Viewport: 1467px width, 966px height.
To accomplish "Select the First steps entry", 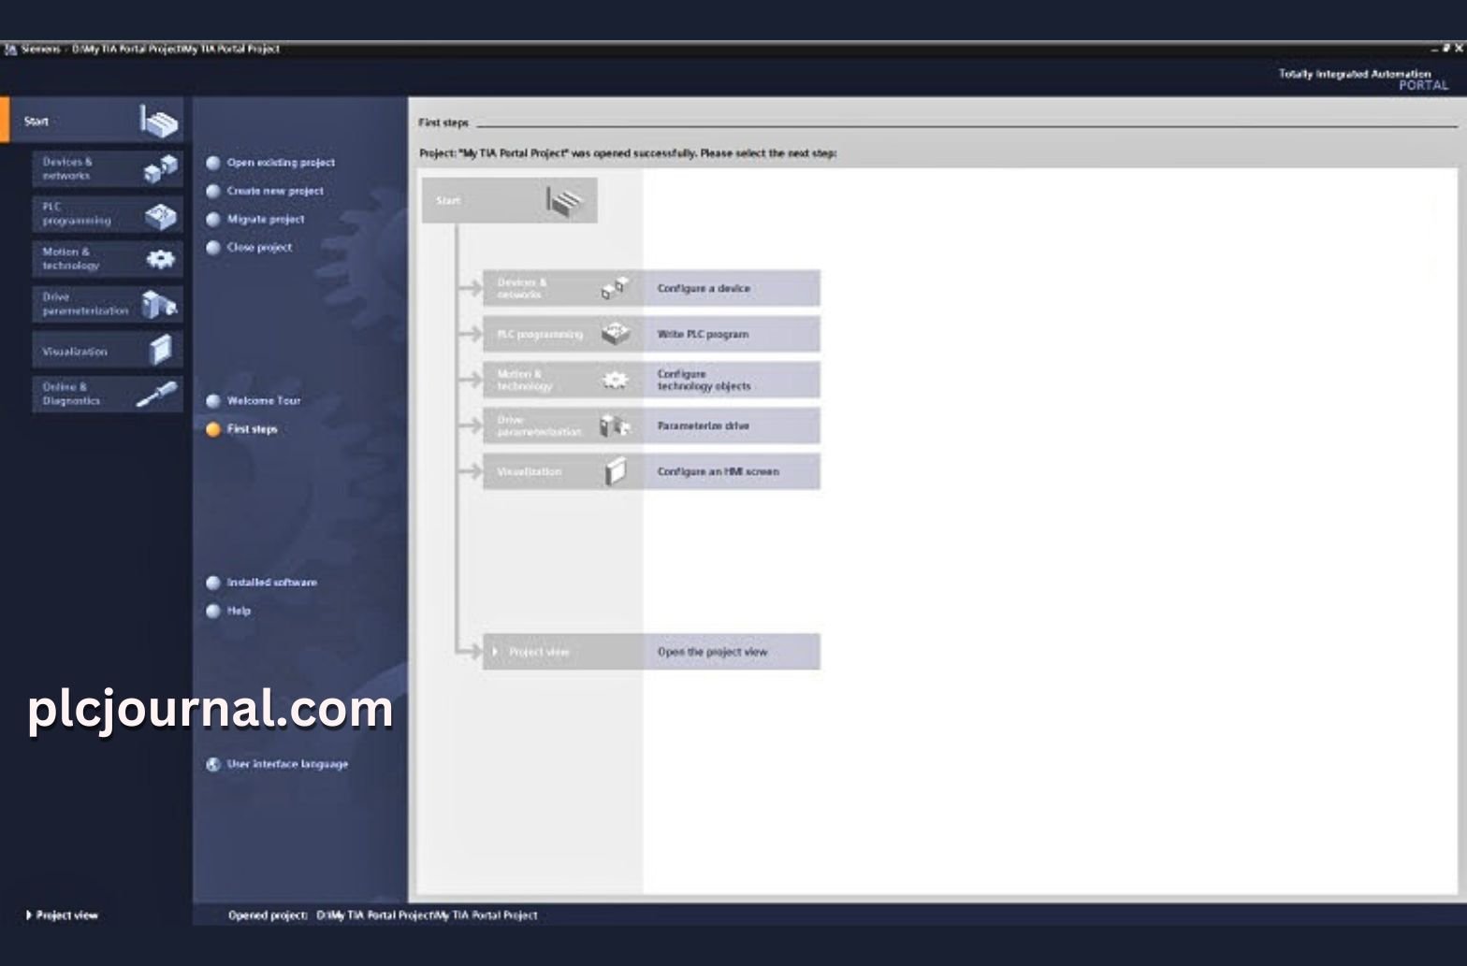I will [253, 429].
